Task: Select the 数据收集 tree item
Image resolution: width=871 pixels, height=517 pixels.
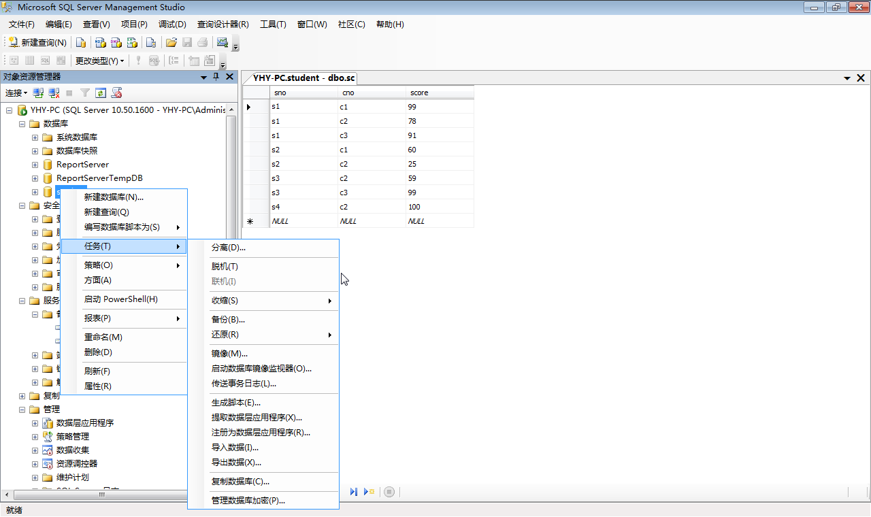Action: point(73,450)
